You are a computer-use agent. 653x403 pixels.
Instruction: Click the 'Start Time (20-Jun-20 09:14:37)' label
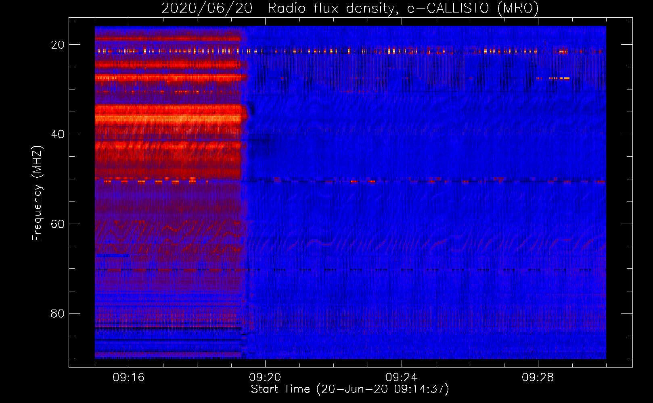pyautogui.click(x=350, y=389)
